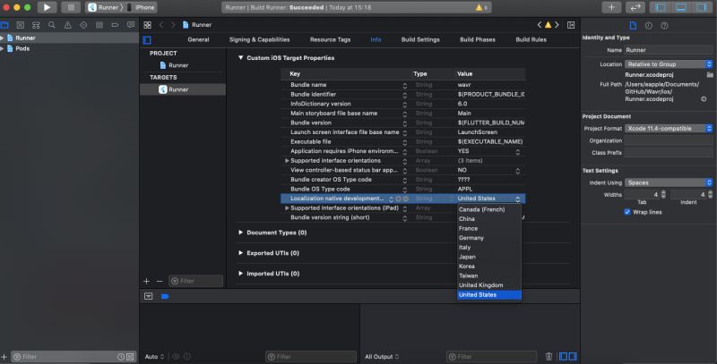Expand Supported interface orientations row
The image size is (717, 364).
pyautogui.click(x=287, y=161)
